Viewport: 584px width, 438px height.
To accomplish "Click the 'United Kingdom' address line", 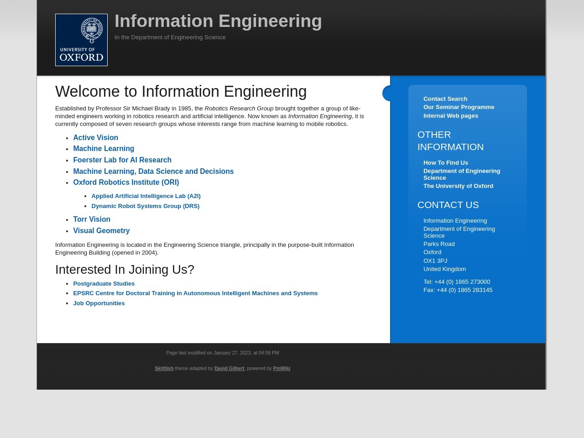I will pyautogui.click(x=444, y=269).
